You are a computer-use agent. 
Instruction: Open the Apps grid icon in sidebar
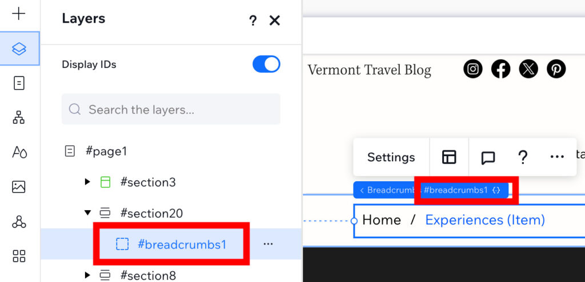tap(19, 256)
